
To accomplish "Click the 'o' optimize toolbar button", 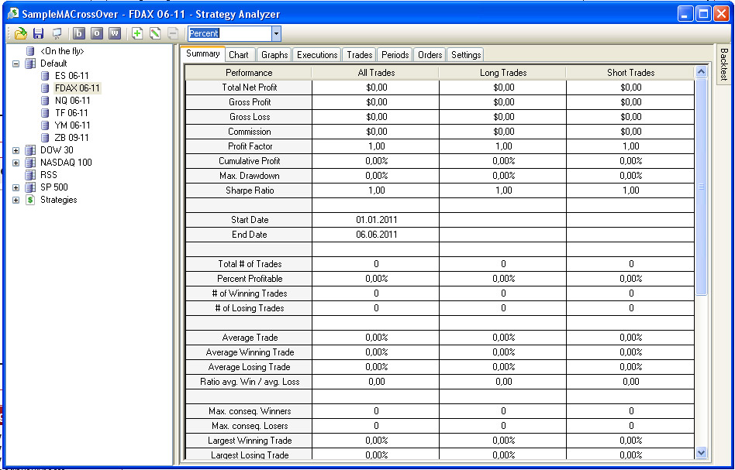I will (x=97, y=33).
